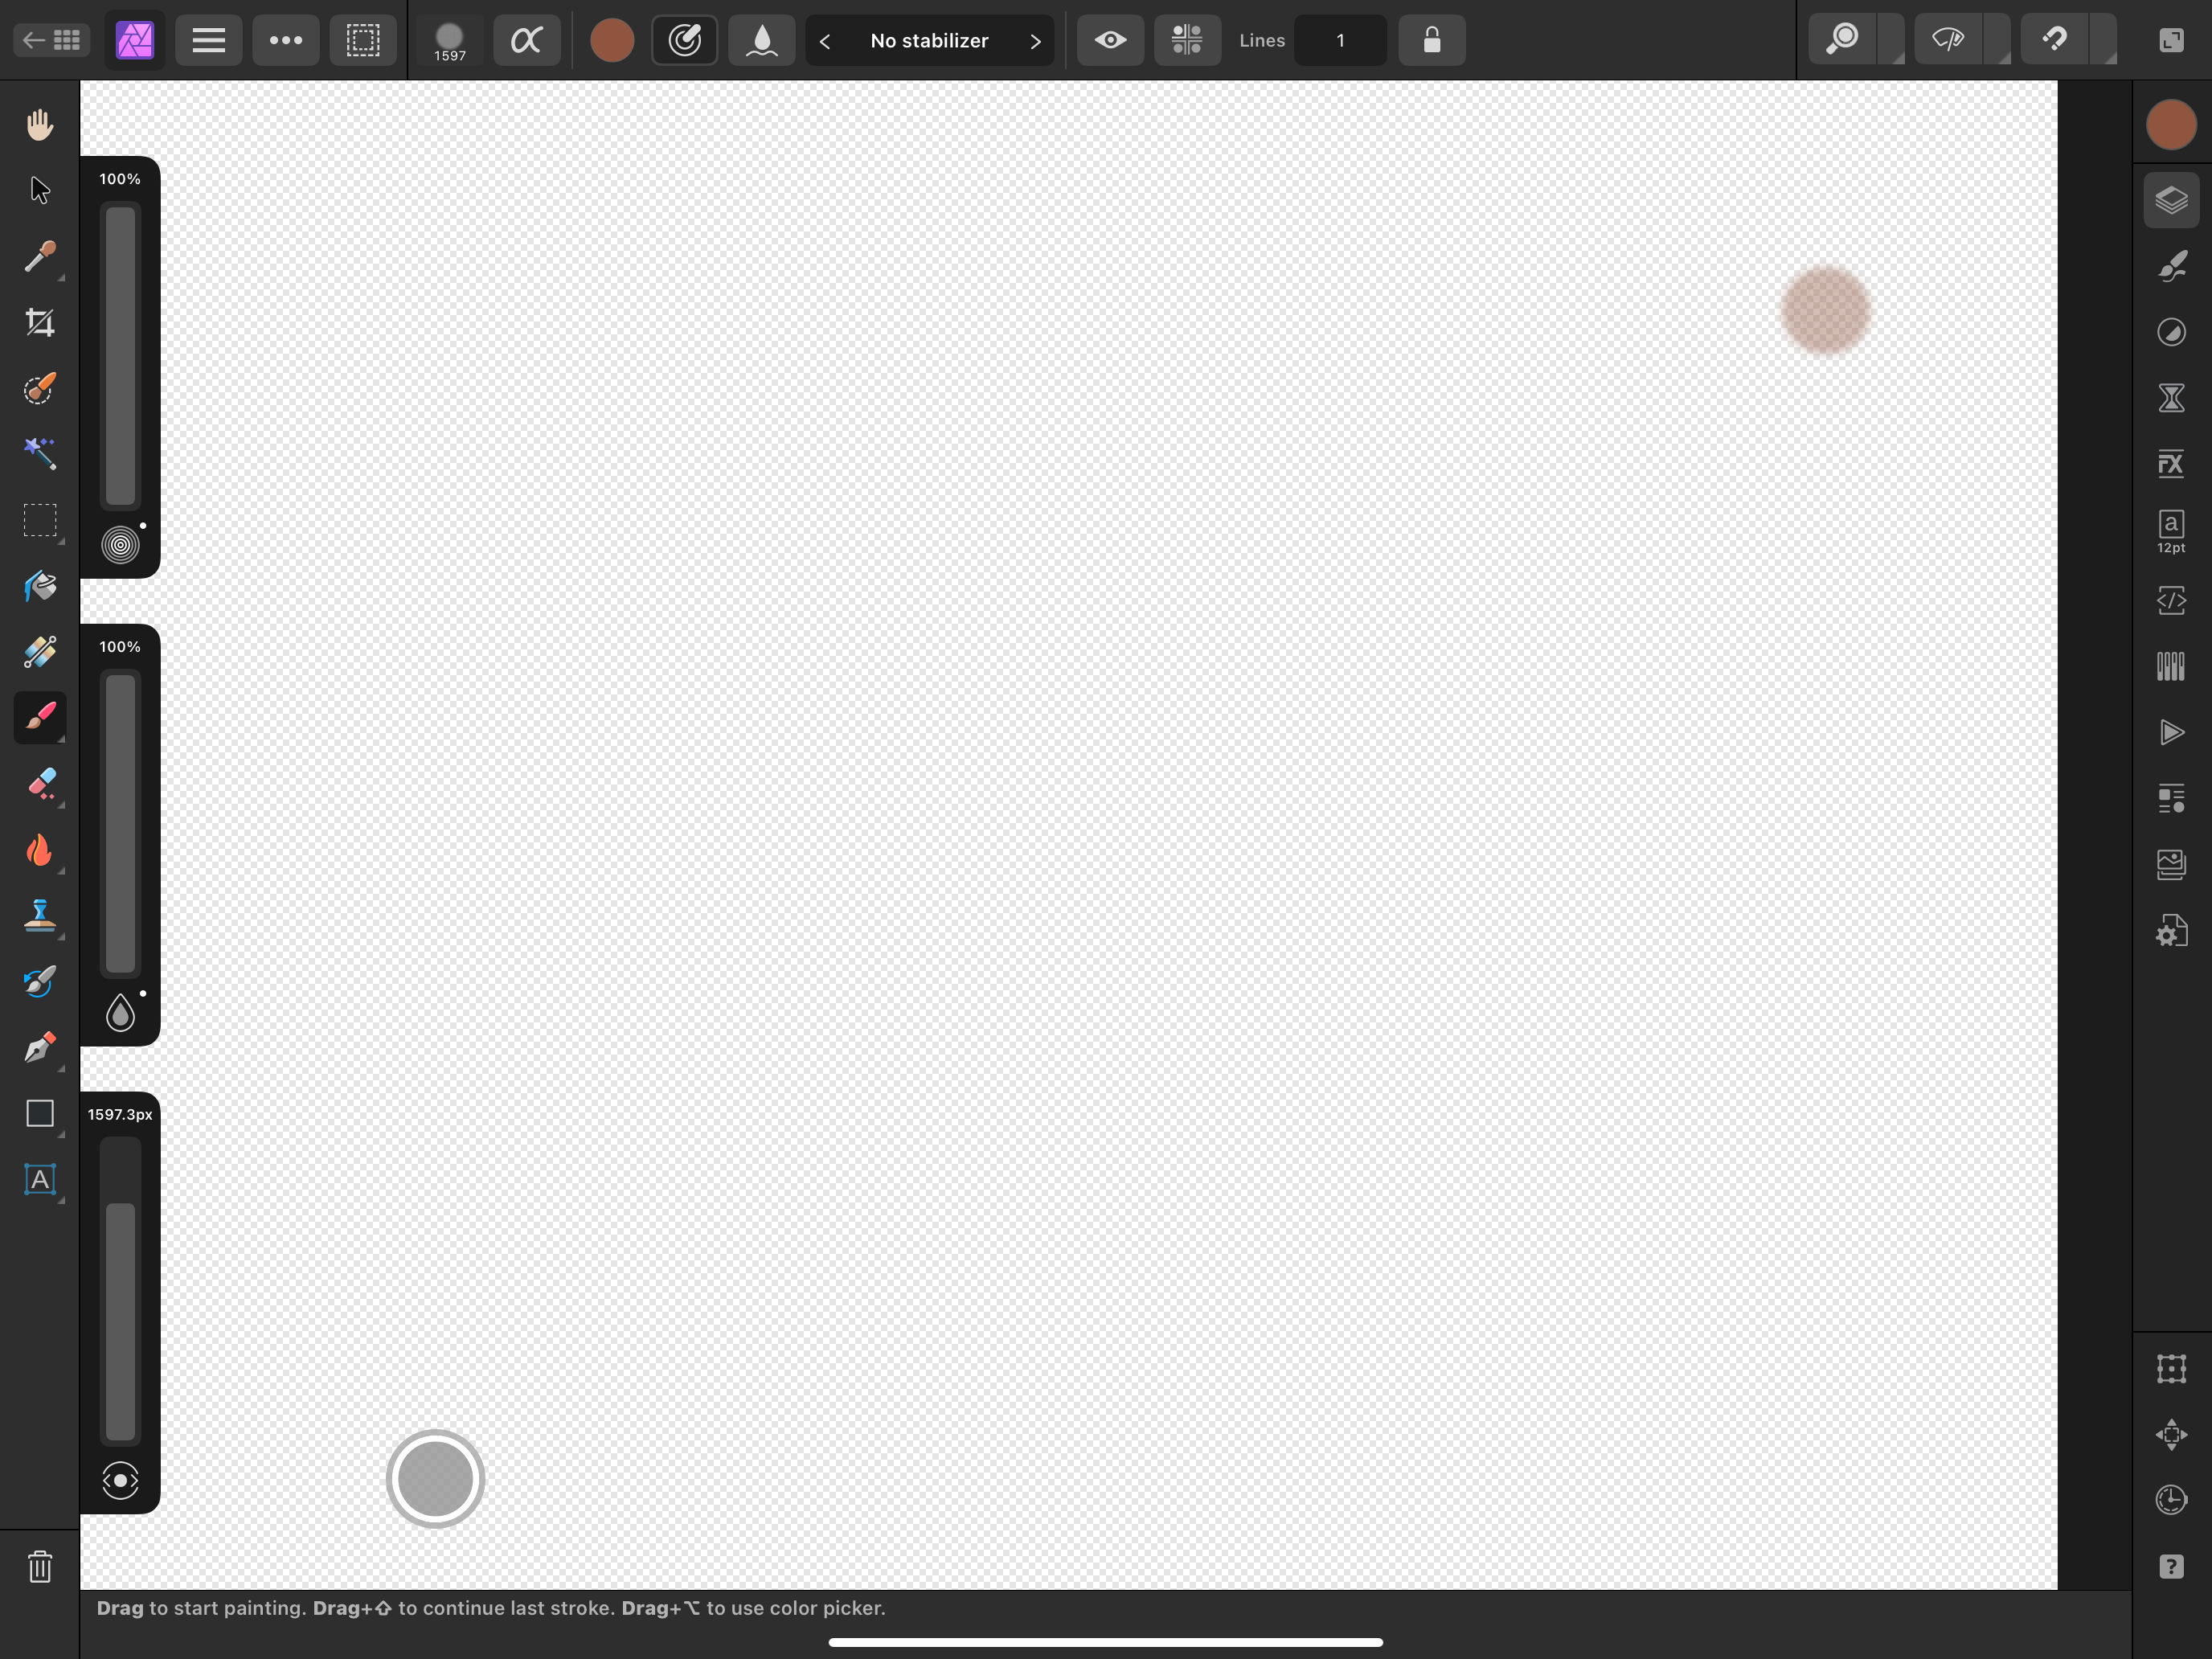Select the Paint Brush tool
The height and width of the screenshot is (1659, 2212).
coord(40,718)
